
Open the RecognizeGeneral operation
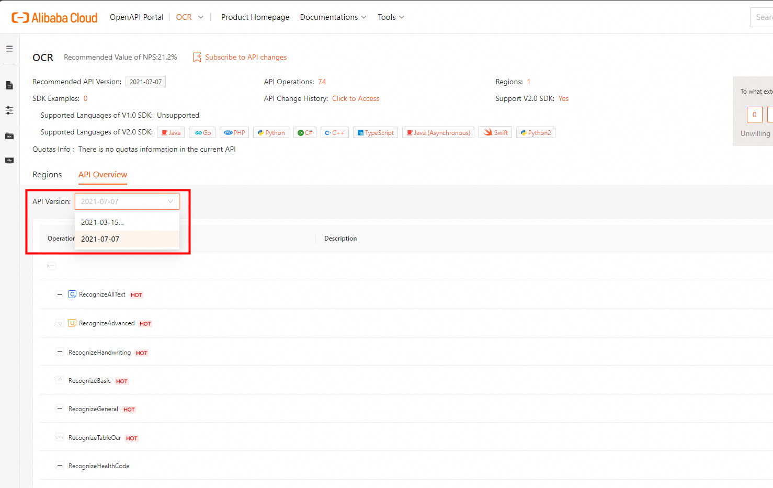pyautogui.click(x=93, y=409)
